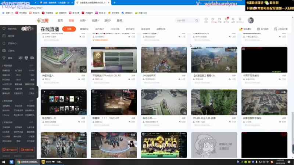
Task: Open the 直播间已被主播锁定 locked room card
Action: [214, 145]
